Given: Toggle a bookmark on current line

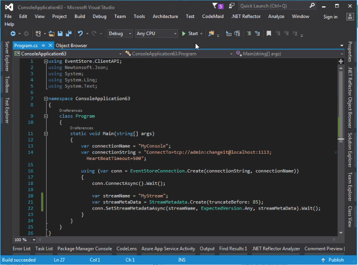Looking at the screenshot, I should tap(268, 34).
